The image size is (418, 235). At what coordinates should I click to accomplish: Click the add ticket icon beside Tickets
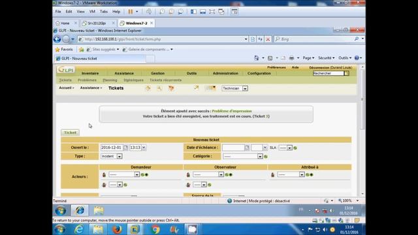pos(148,88)
